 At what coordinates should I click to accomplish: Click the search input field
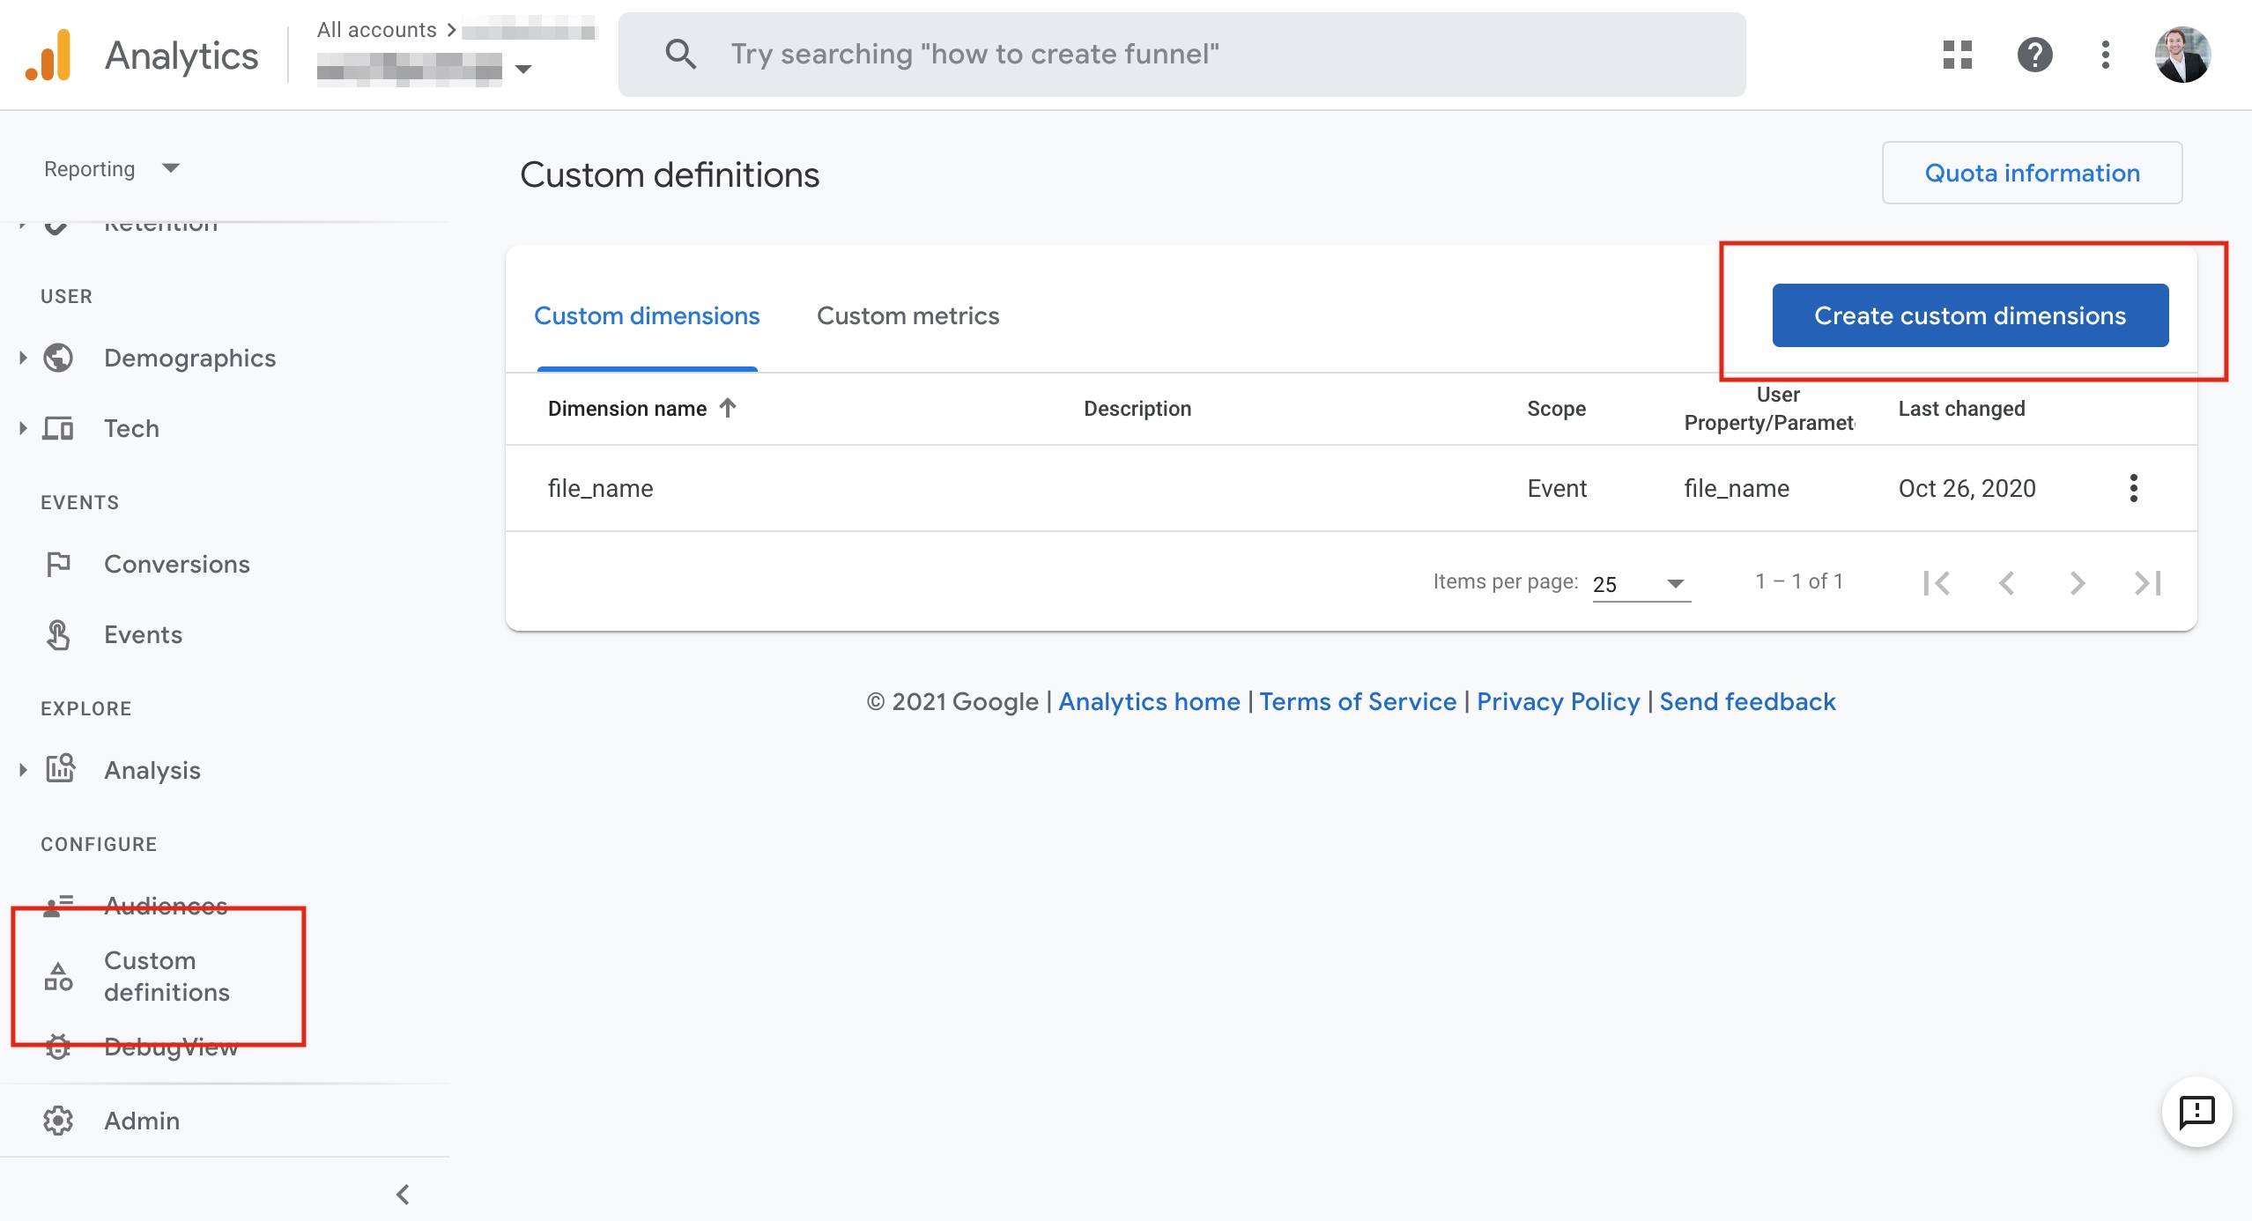1181,55
